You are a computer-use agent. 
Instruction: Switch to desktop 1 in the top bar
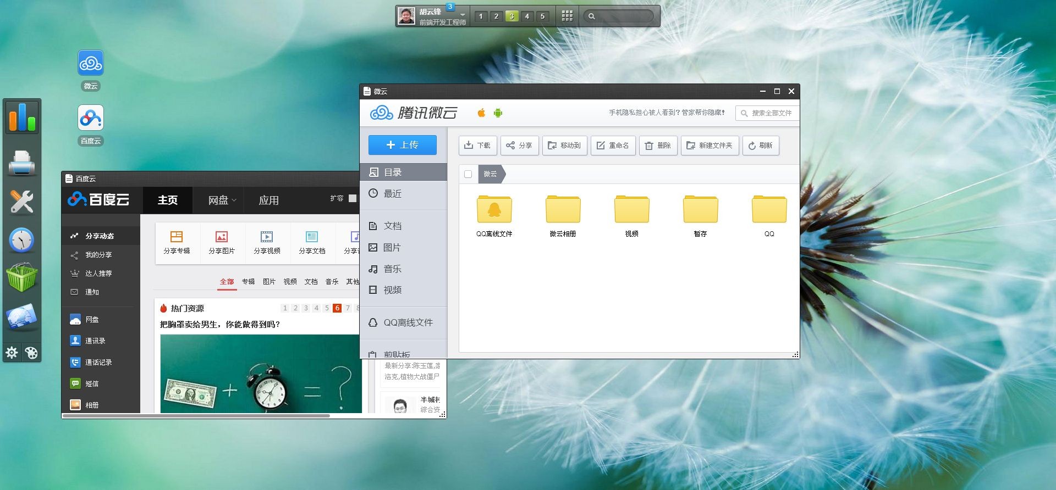pos(481,16)
